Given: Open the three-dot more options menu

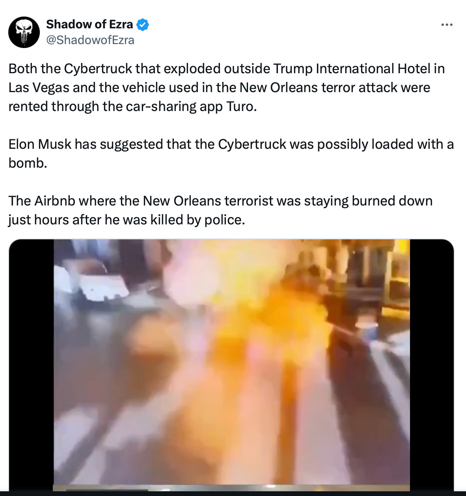Looking at the screenshot, I should [447, 25].
